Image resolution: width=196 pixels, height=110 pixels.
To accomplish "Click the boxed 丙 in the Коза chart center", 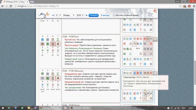I will 134,44.
